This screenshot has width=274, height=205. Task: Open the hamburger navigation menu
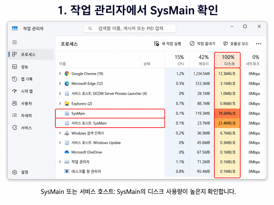14,42
